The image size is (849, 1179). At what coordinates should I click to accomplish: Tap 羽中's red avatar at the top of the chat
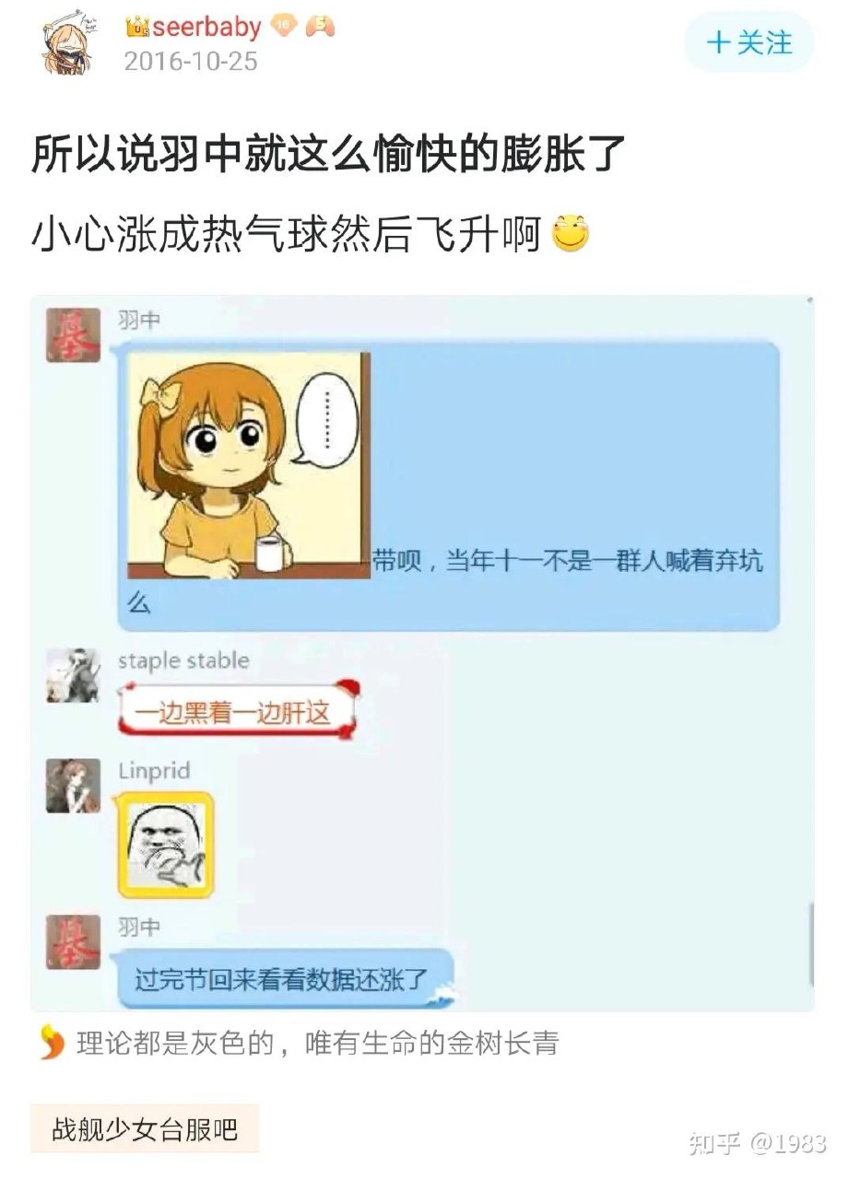click(73, 335)
